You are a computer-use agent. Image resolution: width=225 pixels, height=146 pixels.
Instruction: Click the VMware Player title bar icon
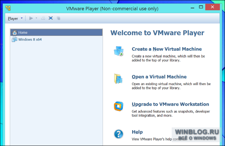coord(8,8)
